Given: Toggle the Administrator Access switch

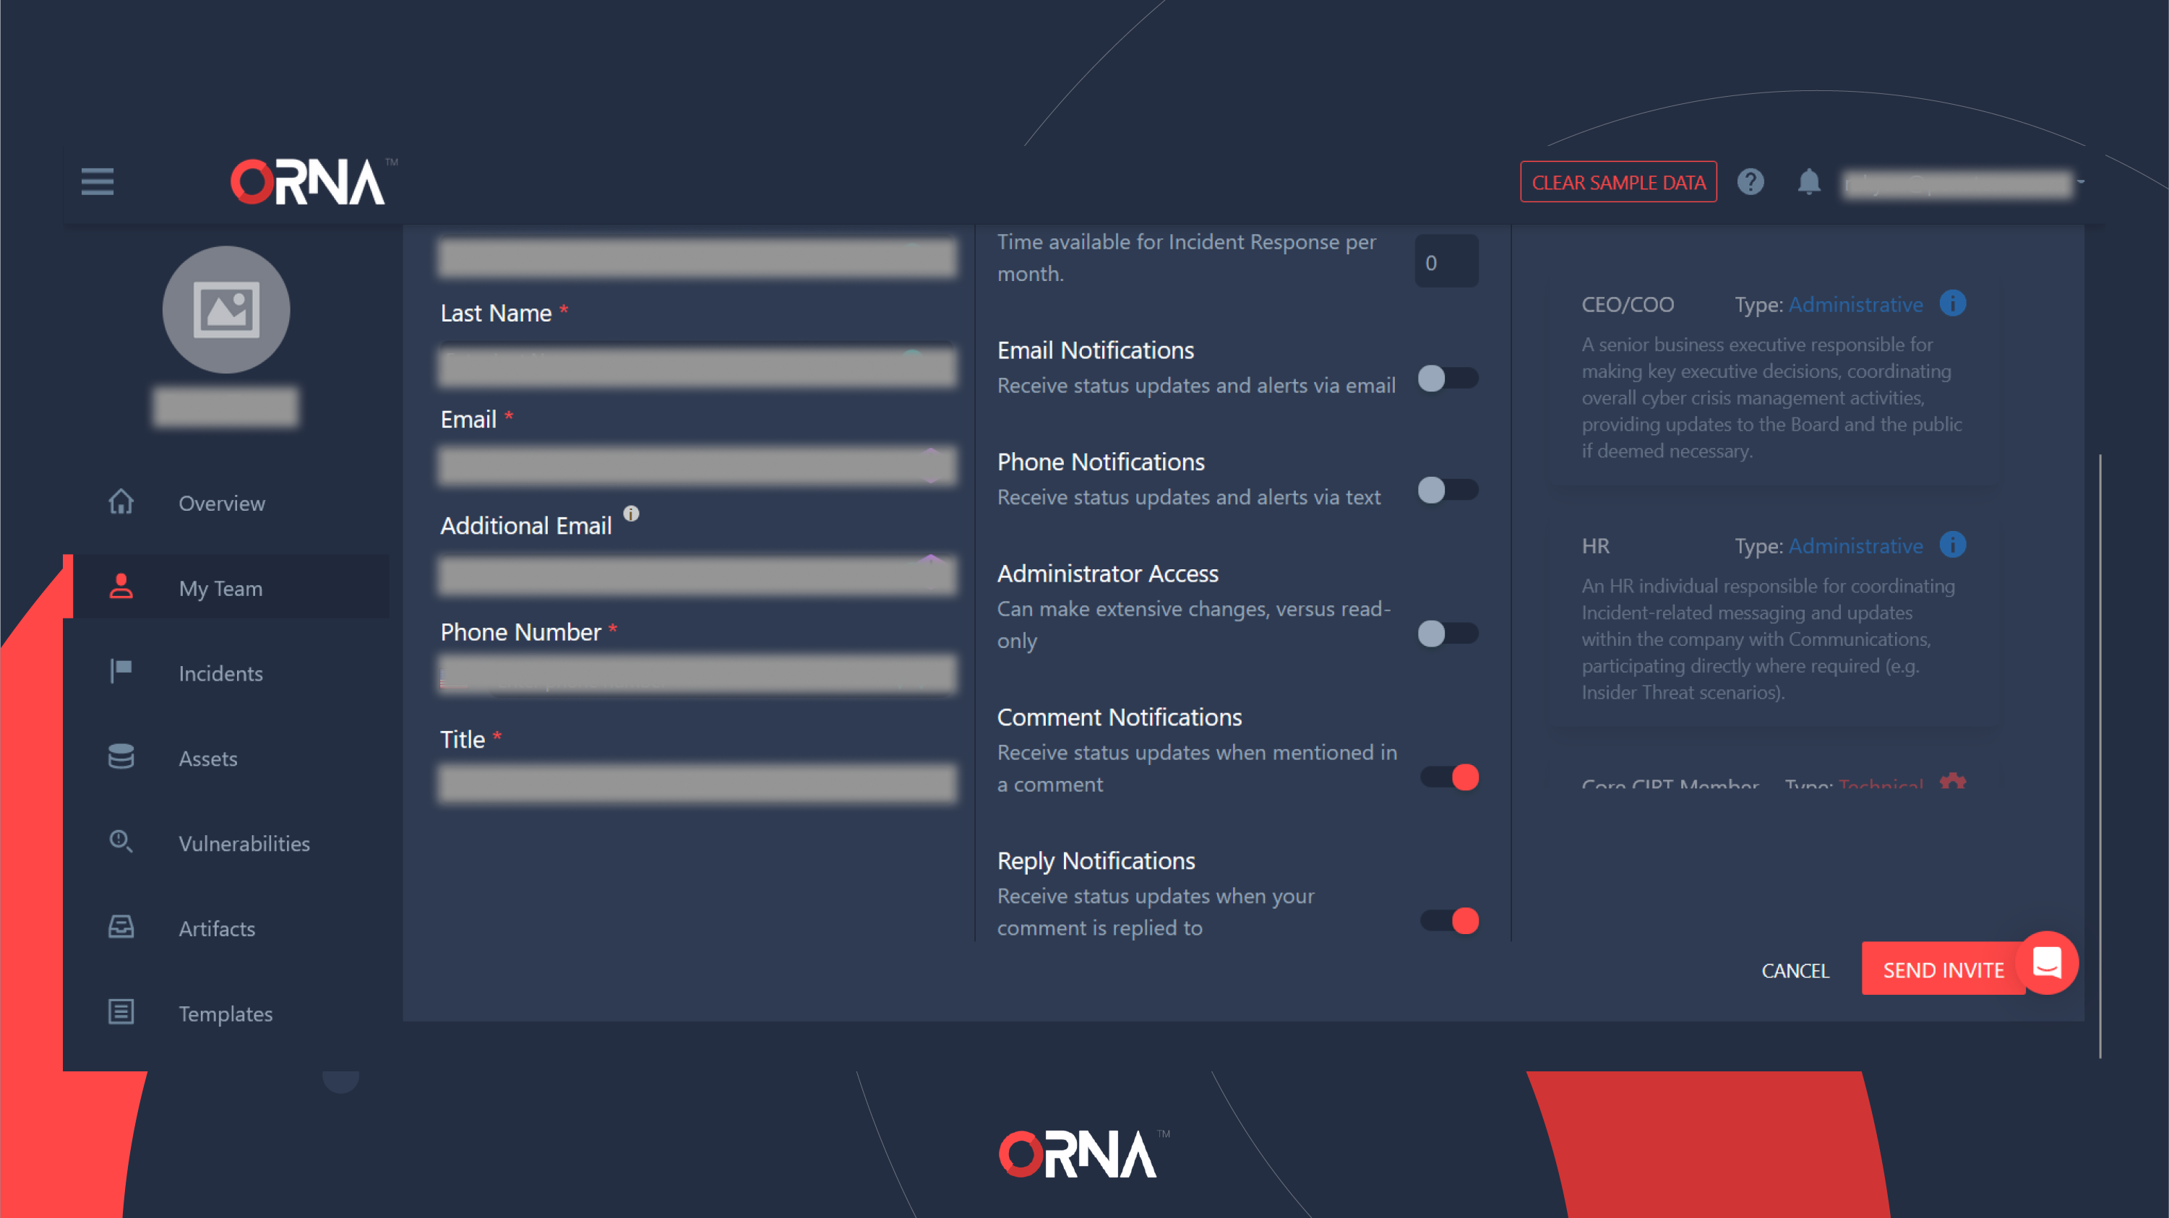Looking at the screenshot, I should pyautogui.click(x=1446, y=633).
